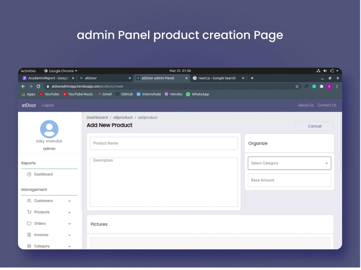
Task: Focus the Base Amount field
Action: click(290, 180)
